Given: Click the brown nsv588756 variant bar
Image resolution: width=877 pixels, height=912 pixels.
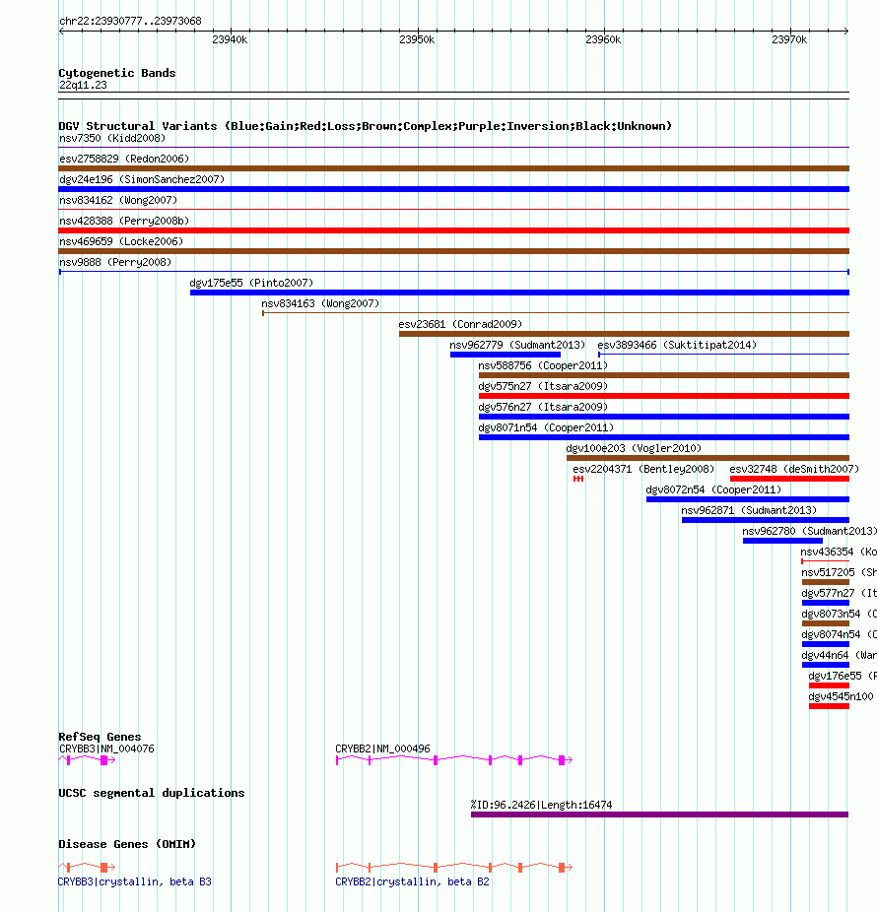Looking at the screenshot, I should point(664,375).
